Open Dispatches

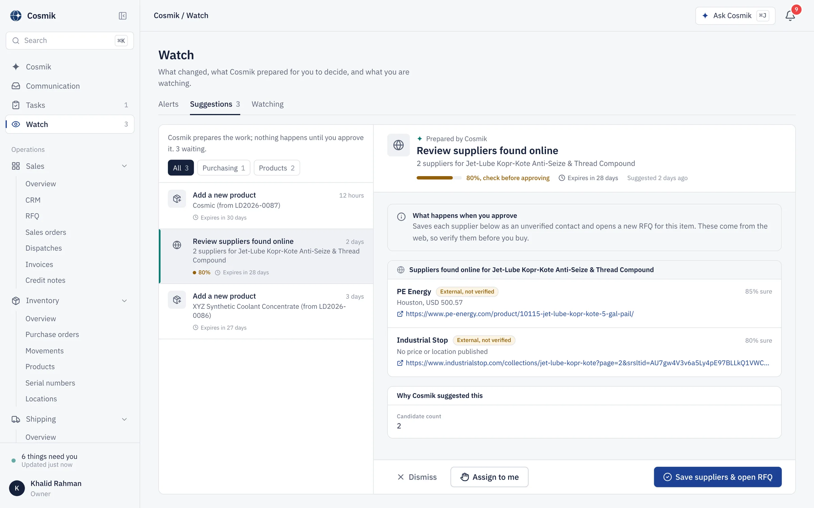pos(43,248)
